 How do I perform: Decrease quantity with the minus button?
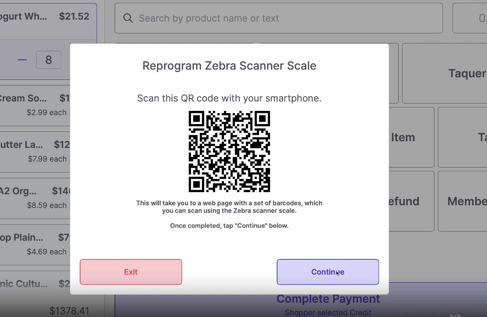[x=22, y=60]
